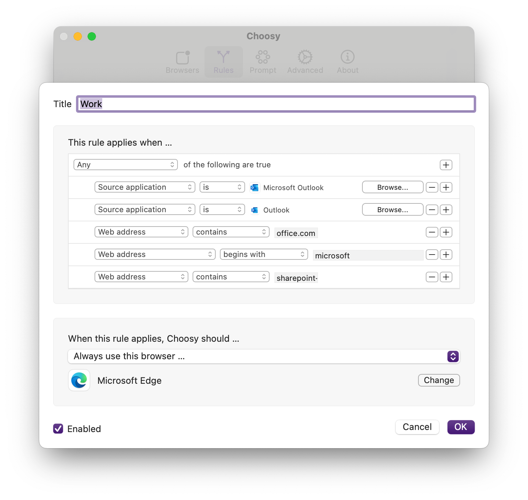Edit the microsoft value field
Image resolution: width=528 pixels, height=500 pixels.
pos(368,256)
